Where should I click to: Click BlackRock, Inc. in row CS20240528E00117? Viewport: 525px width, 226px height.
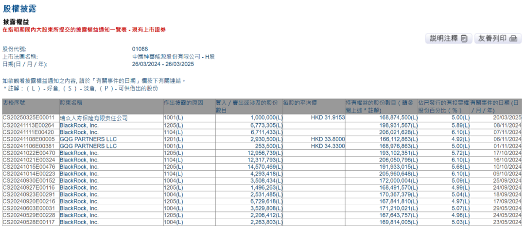(x=79, y=222)
